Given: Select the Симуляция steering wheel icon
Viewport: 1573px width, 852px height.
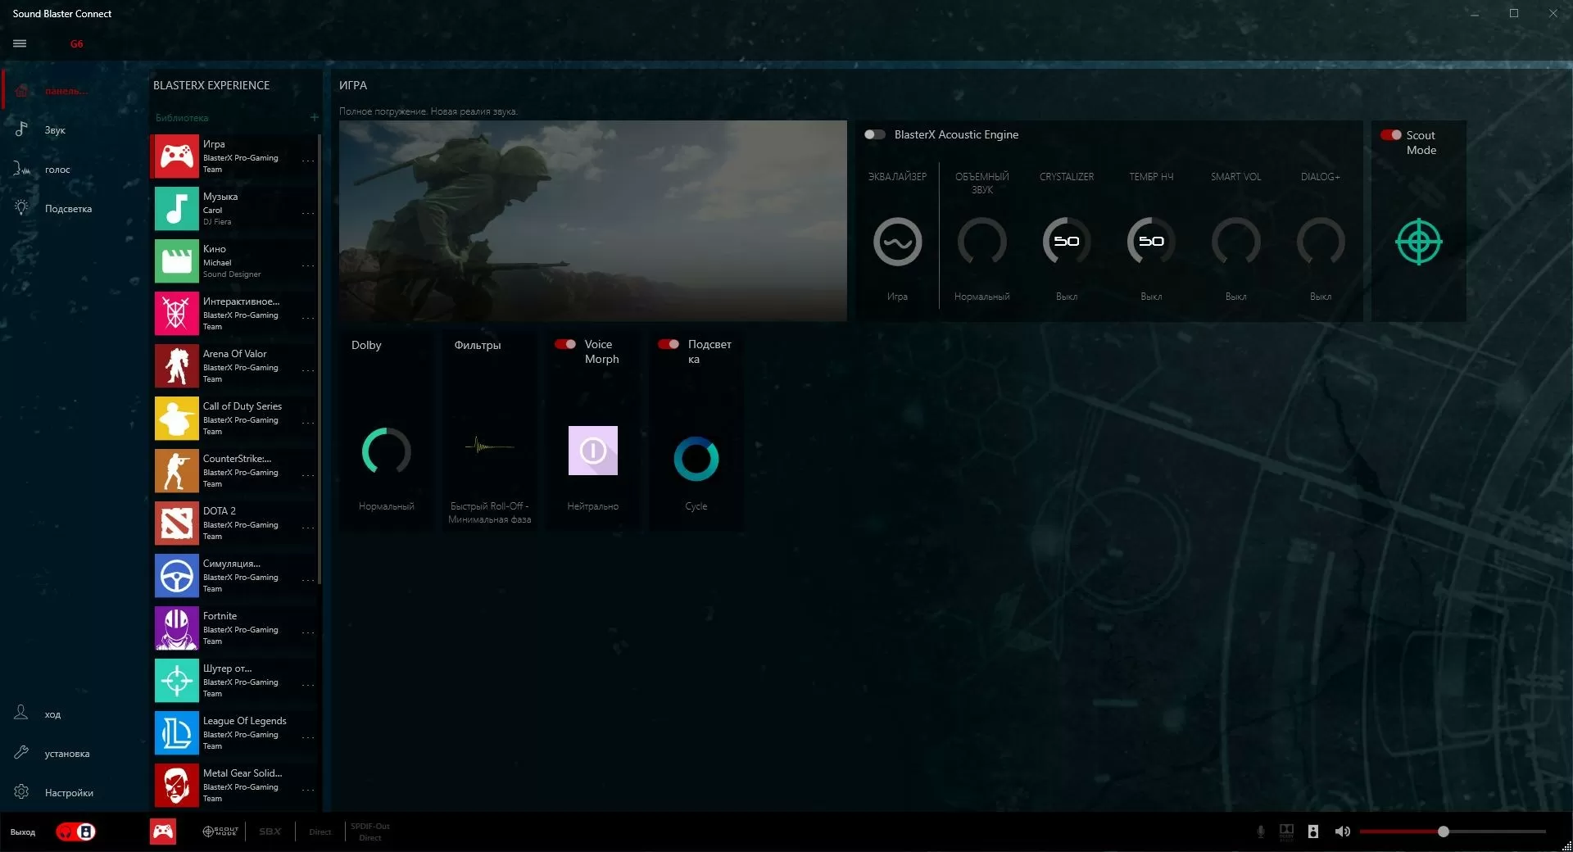Looking at the screenshot, I should [x=176, y=575].
